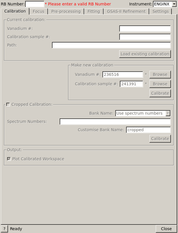Image resolution: width=178 pixels, height=233 pixels.
Task: Select the Calibration tab
Action: coord(15,11)
